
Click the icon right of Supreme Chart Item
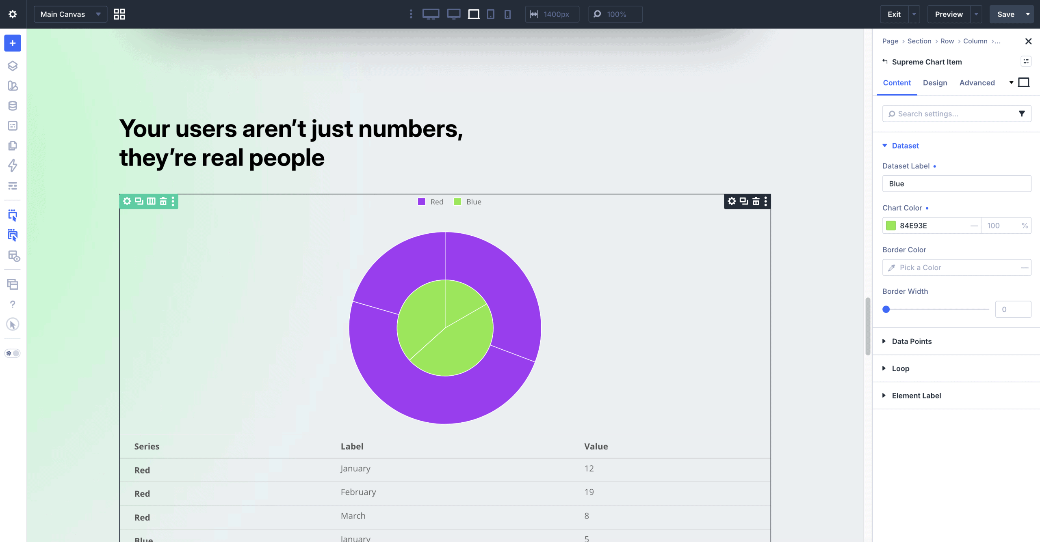[1026, 61]
